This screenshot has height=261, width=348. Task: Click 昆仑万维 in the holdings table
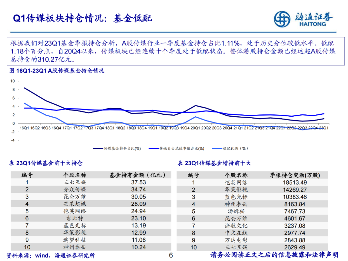point(75,197)
